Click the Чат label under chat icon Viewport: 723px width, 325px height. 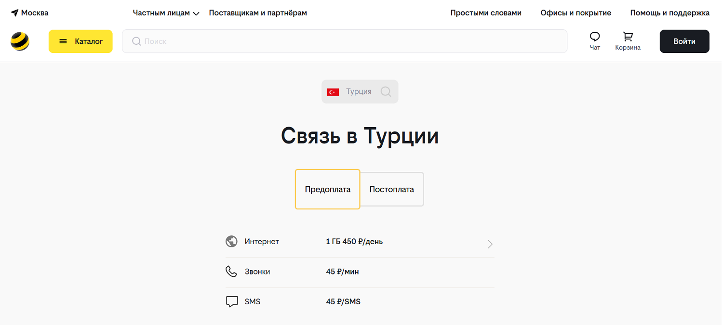(595, 48)
